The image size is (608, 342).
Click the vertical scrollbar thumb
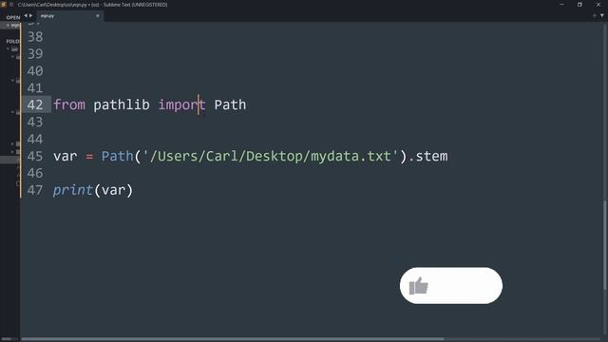tap(604, 245)
